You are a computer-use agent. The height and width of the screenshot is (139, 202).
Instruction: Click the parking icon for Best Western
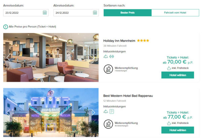coord(111,111)
